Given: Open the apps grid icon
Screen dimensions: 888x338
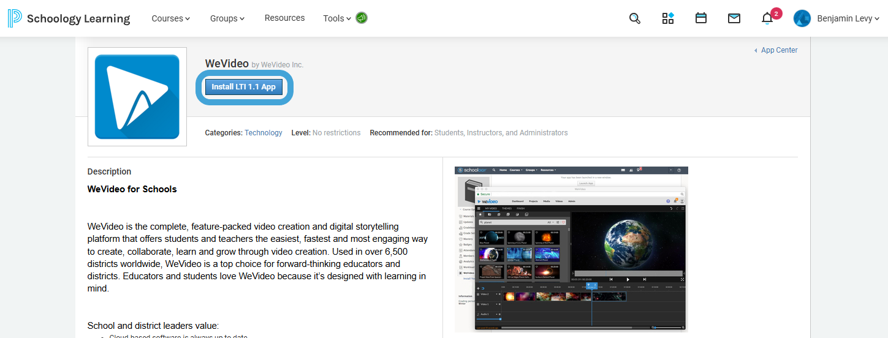Looking at the screenshot, I should pos(668,18).
